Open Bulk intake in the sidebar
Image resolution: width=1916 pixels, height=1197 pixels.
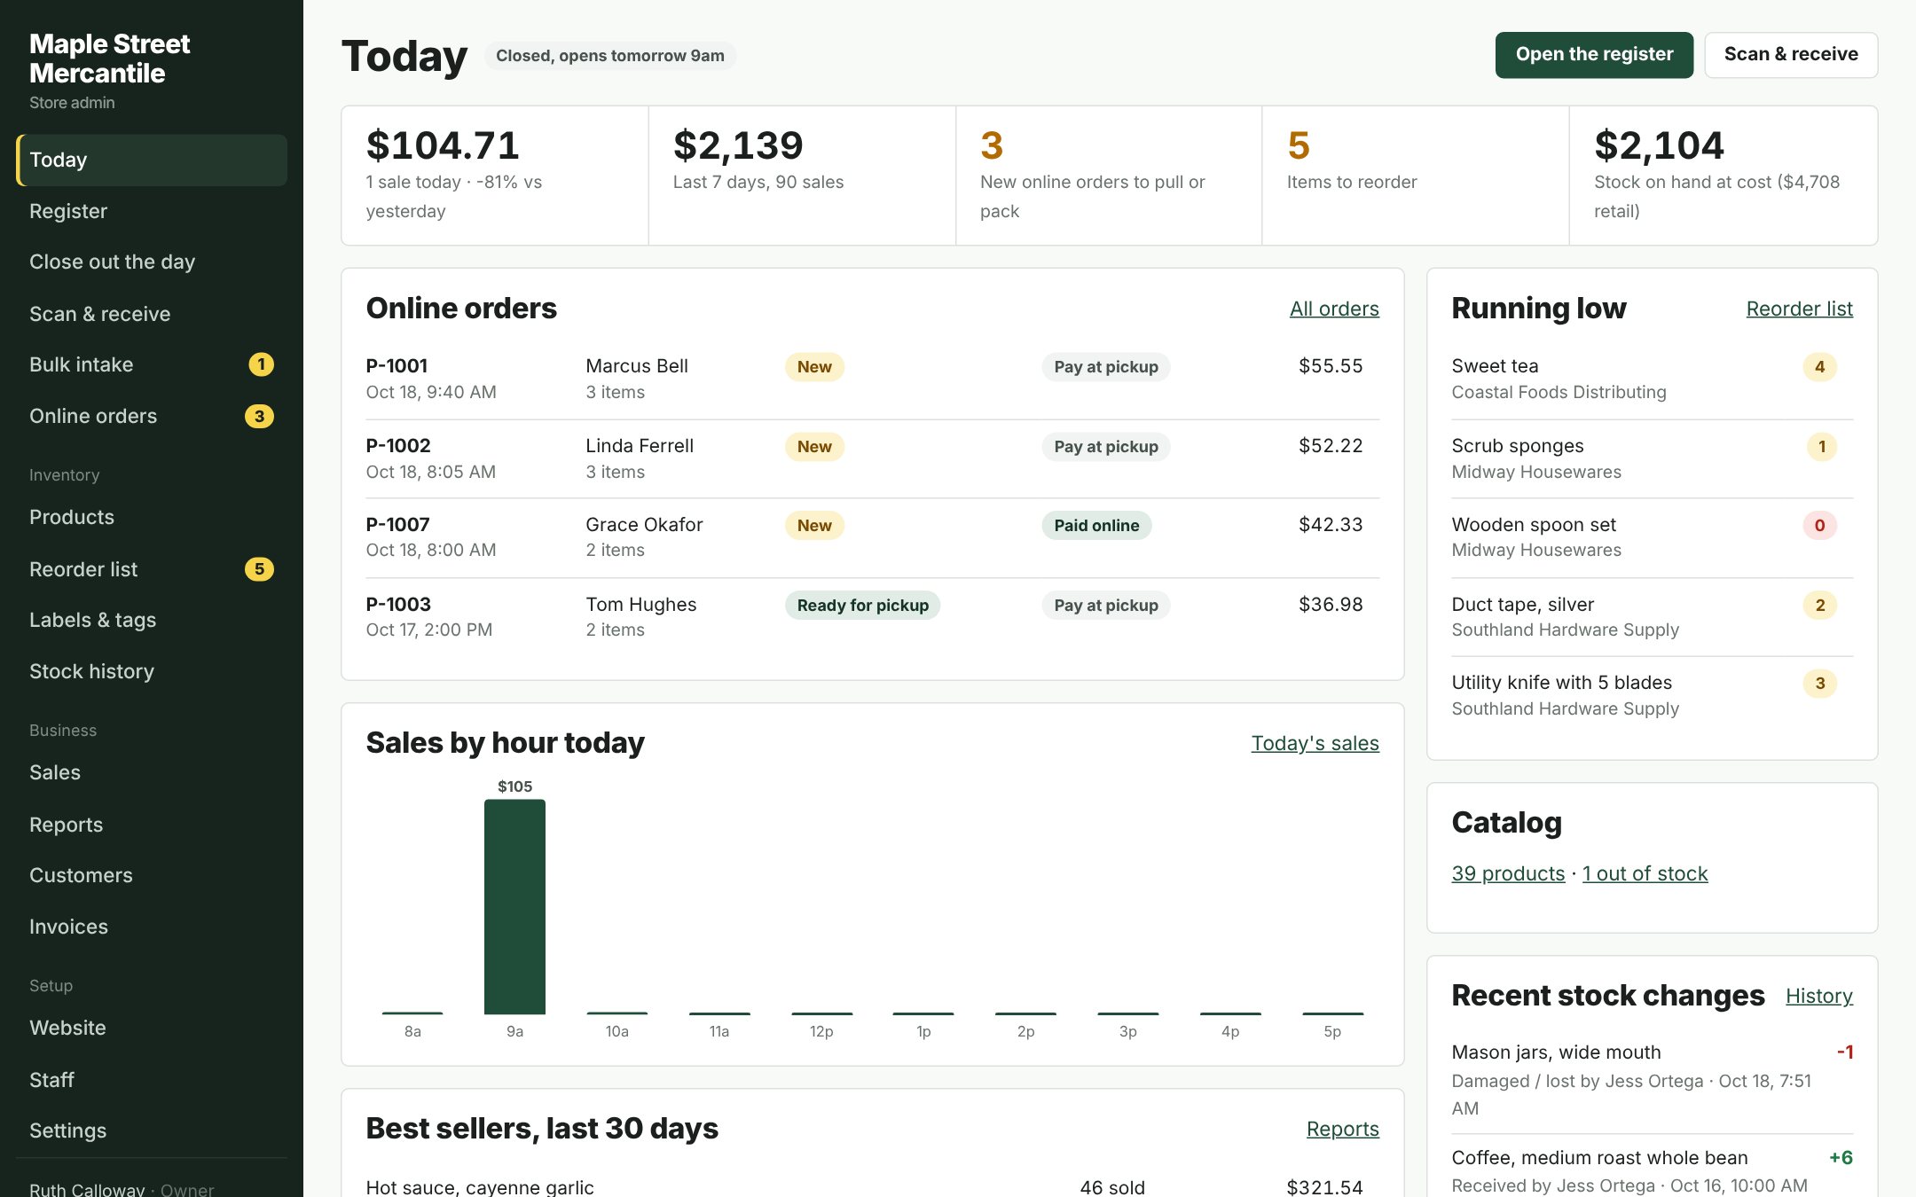(x=152, y=364)
